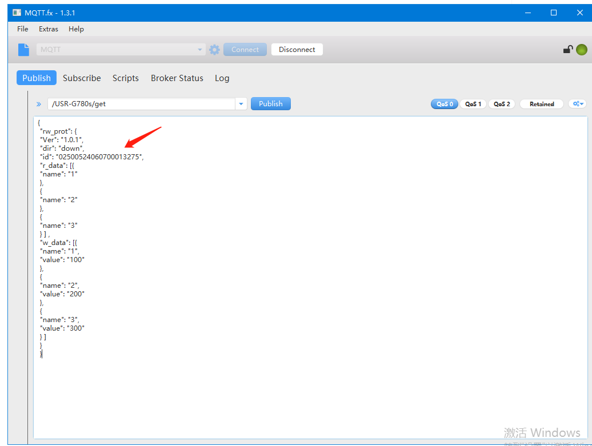Viewport: 592px width, 446px height.
Task: Expand the MQTT connection profile dropdown
Action: pyautogui.click(x=200, y=50)
